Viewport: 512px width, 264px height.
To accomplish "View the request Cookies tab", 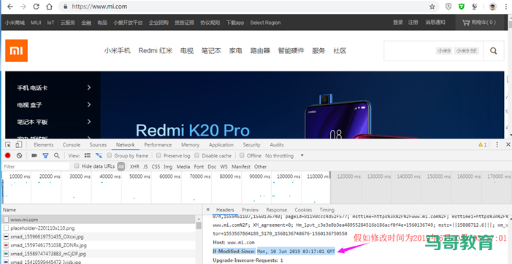I will point(303,209).
